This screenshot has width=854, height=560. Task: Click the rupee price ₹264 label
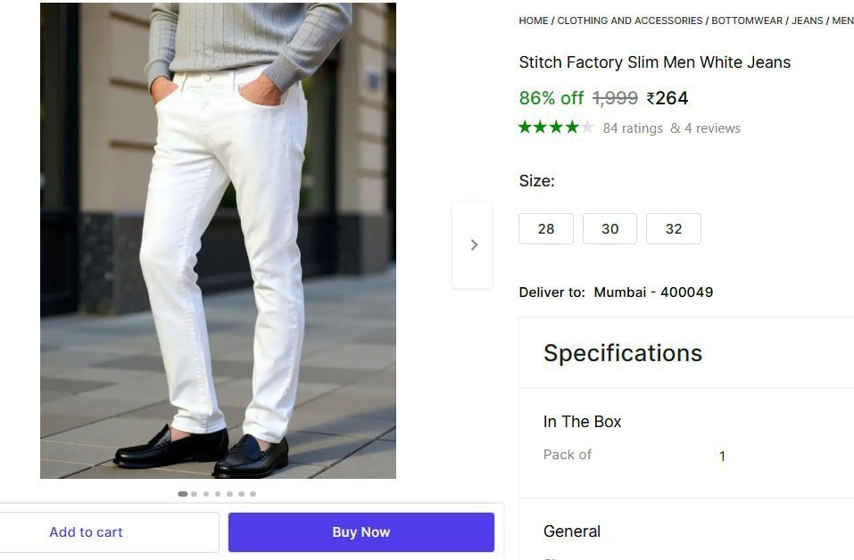point(666,98)
